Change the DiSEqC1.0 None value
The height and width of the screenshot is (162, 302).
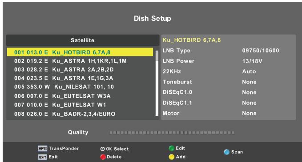coord(249,92)
